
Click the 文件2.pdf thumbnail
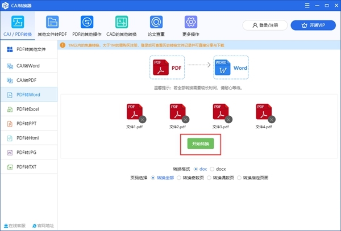177,111
